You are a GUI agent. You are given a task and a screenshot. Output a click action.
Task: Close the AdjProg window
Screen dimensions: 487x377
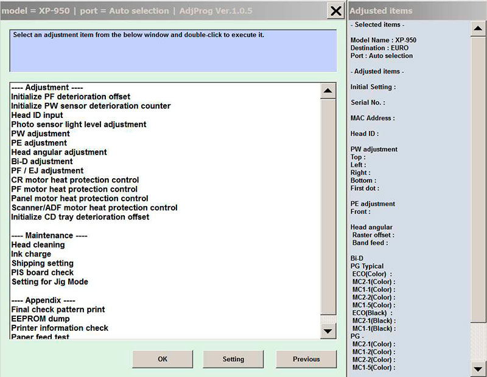336,11
